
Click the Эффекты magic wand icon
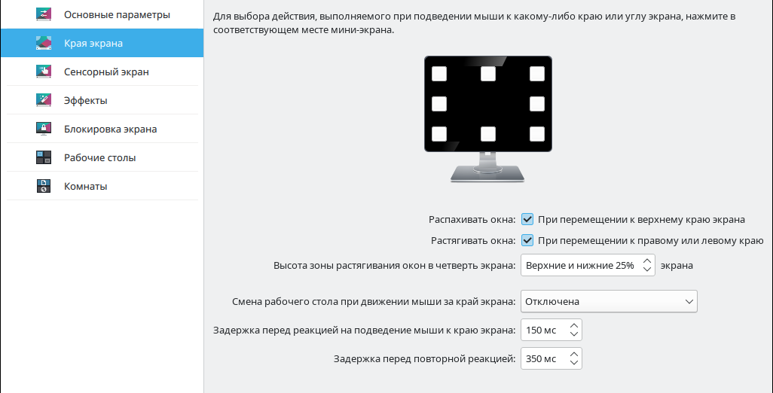coord(44,100)
